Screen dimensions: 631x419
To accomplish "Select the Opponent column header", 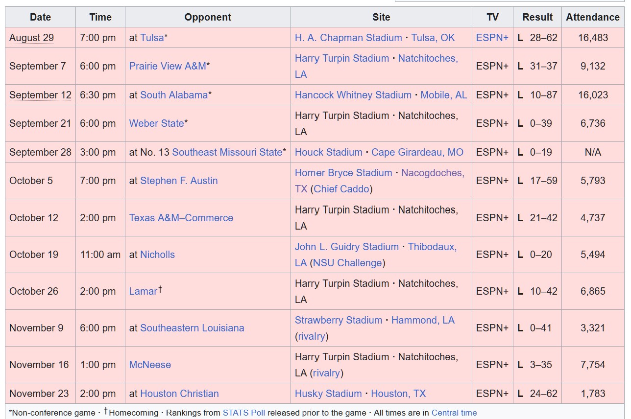I will coord(208,17).
